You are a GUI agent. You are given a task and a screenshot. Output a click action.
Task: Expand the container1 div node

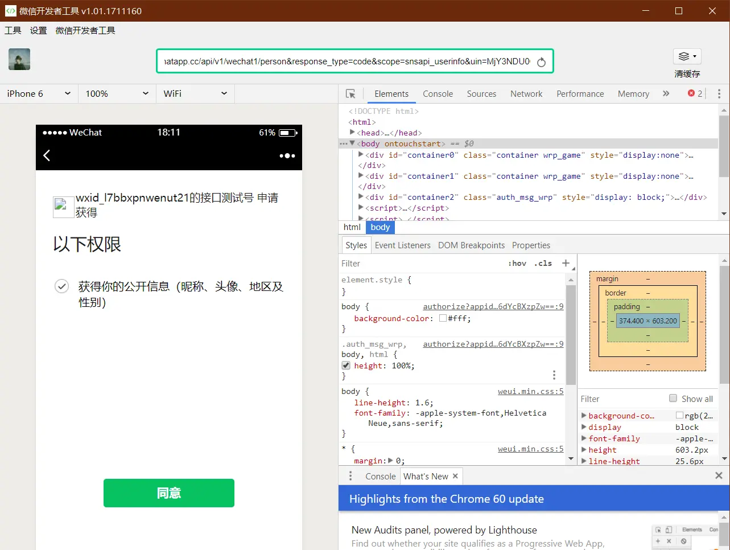click(x=361, y=176)
